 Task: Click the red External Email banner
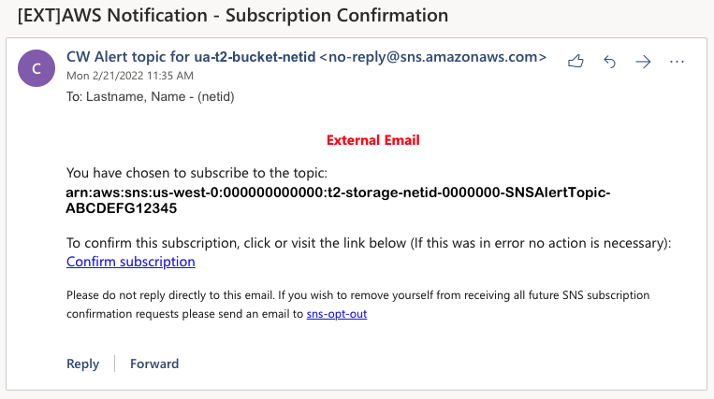coord(373,140)
